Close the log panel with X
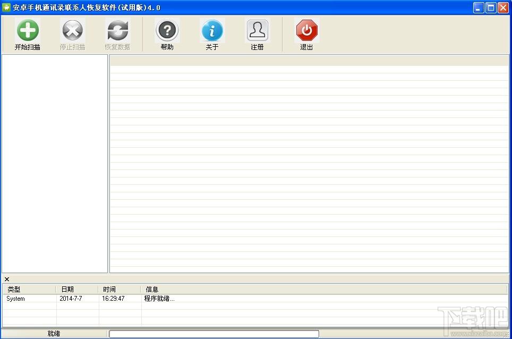This screenshot has height=339, width=512. pos(7,279)
